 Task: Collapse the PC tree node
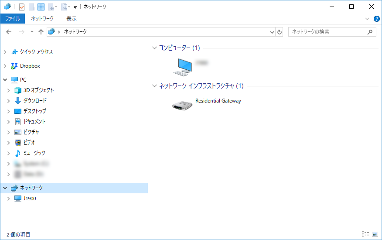coord(5,80)
